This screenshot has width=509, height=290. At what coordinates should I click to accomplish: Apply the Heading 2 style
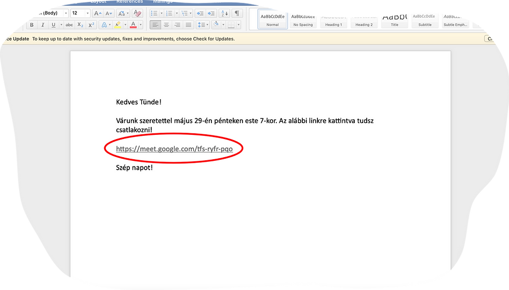[x=364, y=20]
